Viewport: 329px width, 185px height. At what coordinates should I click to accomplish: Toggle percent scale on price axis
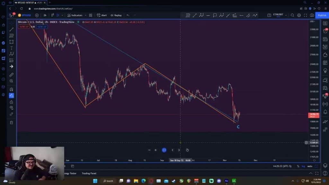(298, 166)
